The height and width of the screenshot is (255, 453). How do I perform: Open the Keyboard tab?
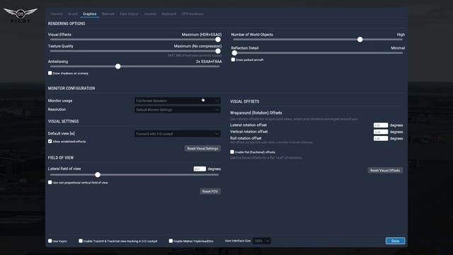click(x=168, y=14)
